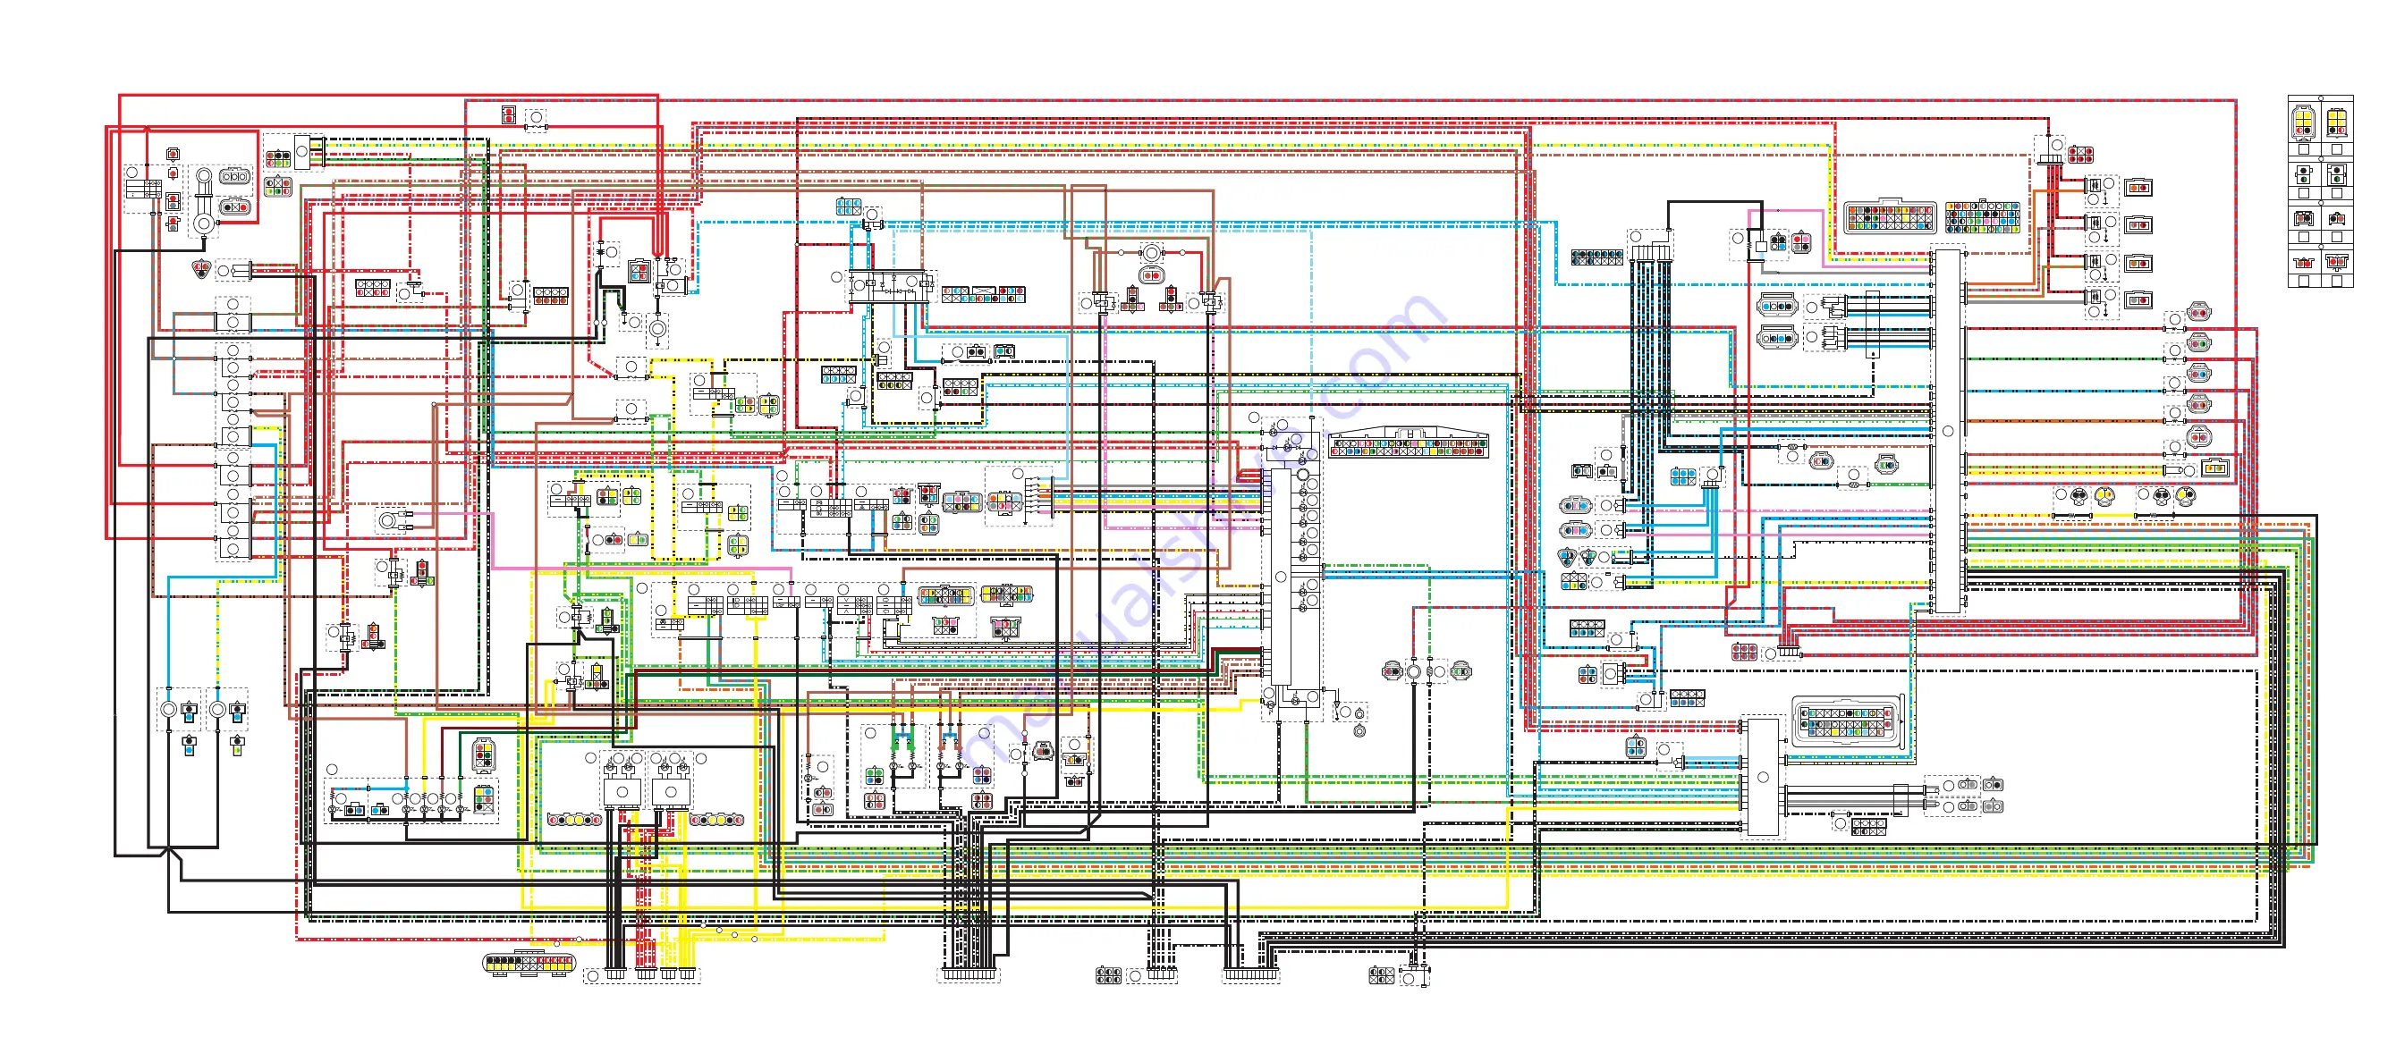Click the tall vertical white component block on right side
Image resolution: width=2396 pixels, height=1062 pixels.
pyautogui.click(x=1948, y=432)
